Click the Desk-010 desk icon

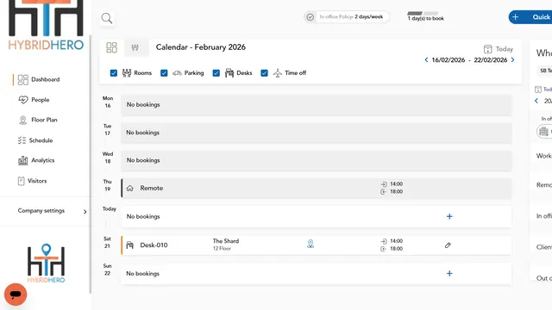[130, 245]
